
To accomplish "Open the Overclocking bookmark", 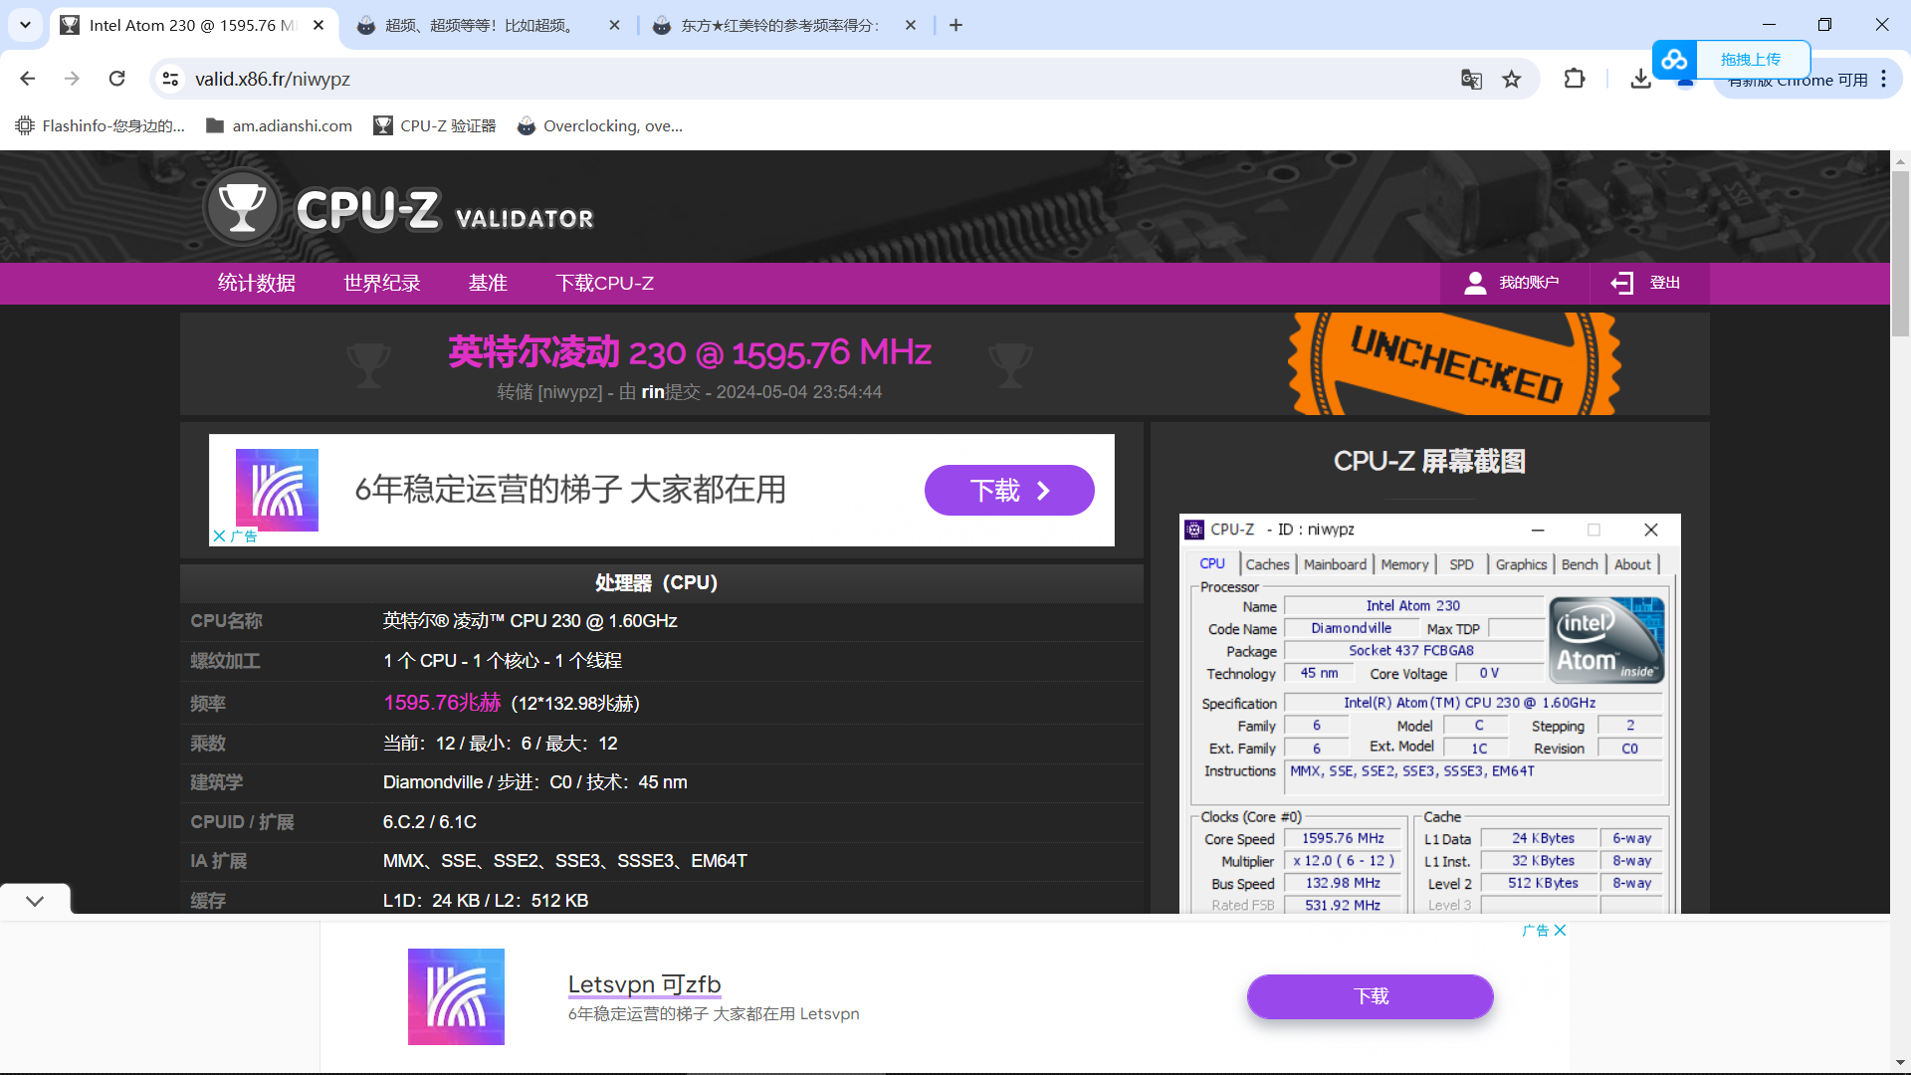I will [x=600, y=125].
